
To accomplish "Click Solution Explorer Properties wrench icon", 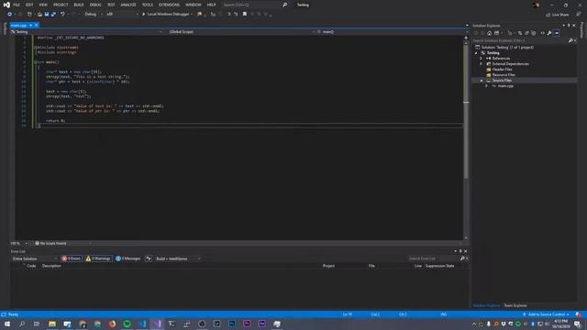I will 549,33.
